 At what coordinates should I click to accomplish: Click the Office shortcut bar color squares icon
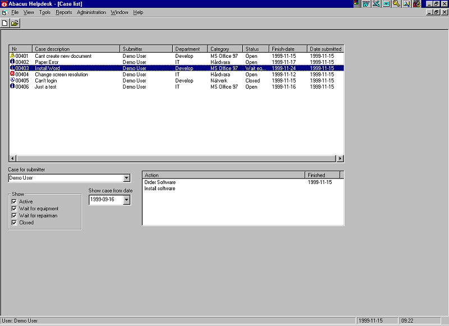[356, 3]
